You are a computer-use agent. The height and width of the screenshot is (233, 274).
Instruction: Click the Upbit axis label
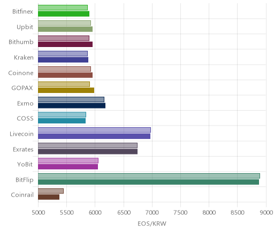(x=25, y=27)
